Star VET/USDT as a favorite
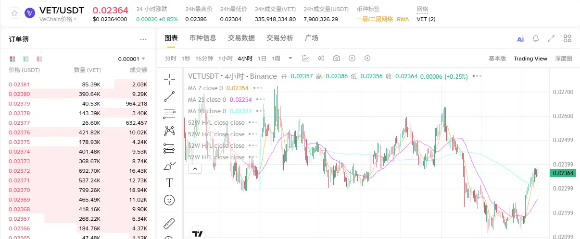The height and width of the screenshot is (239, 580). tap(14, 13)
